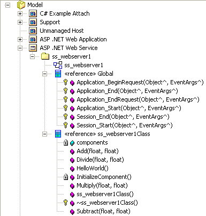Image resolution: width=206 pixels, height=216 pixels.
Task: Click key icon beside Session_Start
Action: click(66, 125)
